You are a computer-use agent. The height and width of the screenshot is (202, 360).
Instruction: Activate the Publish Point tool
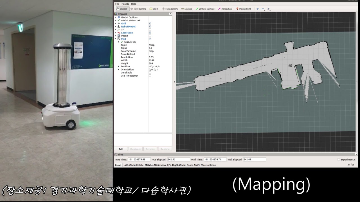tap(244, 9)
